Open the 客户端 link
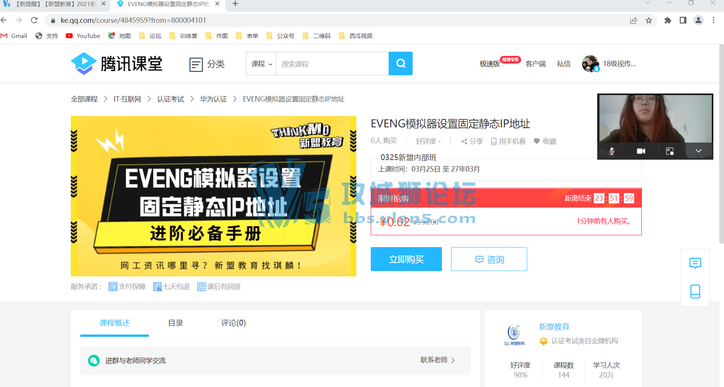The height and width of the screenshot is (387, 724). coord(536,64)
